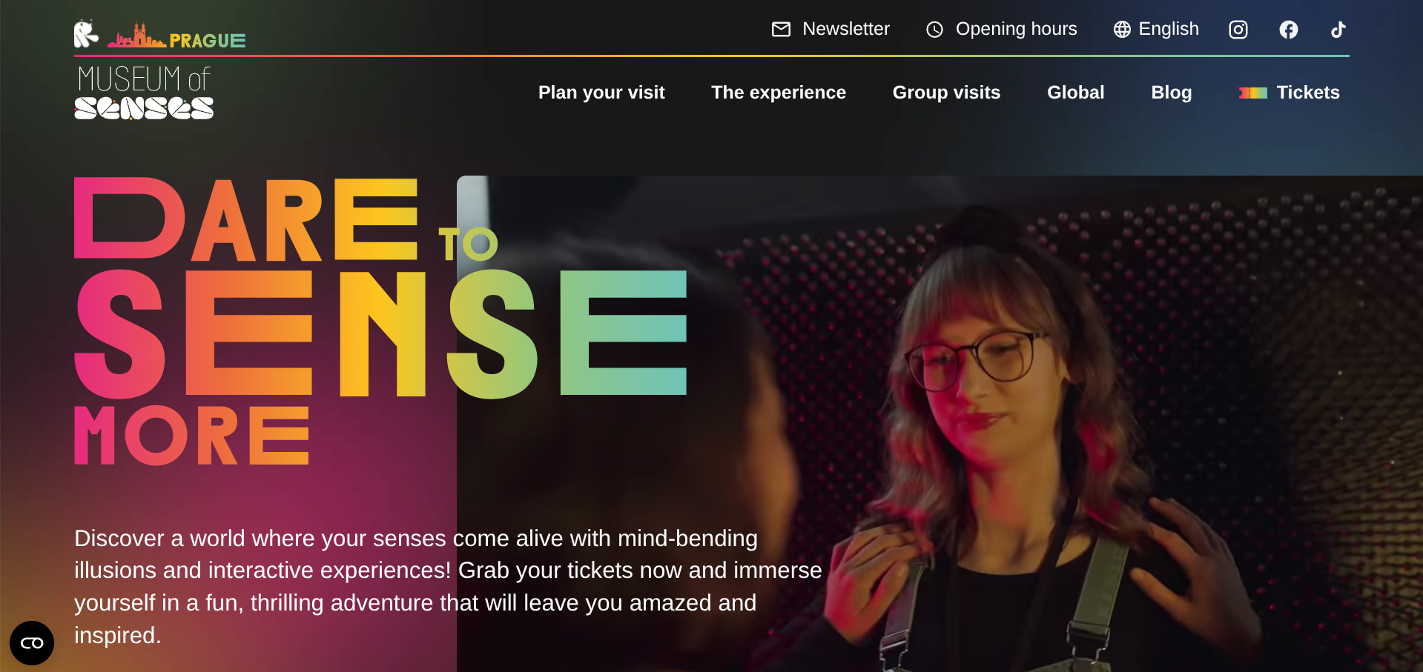This screenshot has width=1423, height=672.
Task: Open the TikTok icon link
Action: [x=1338, y=30]
